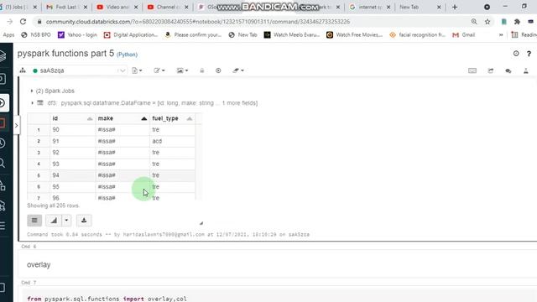The image size is (537, 302).
Task: Open the Yahoo - login bookmark
Action: pyautogui.click(x=77, y=35)
